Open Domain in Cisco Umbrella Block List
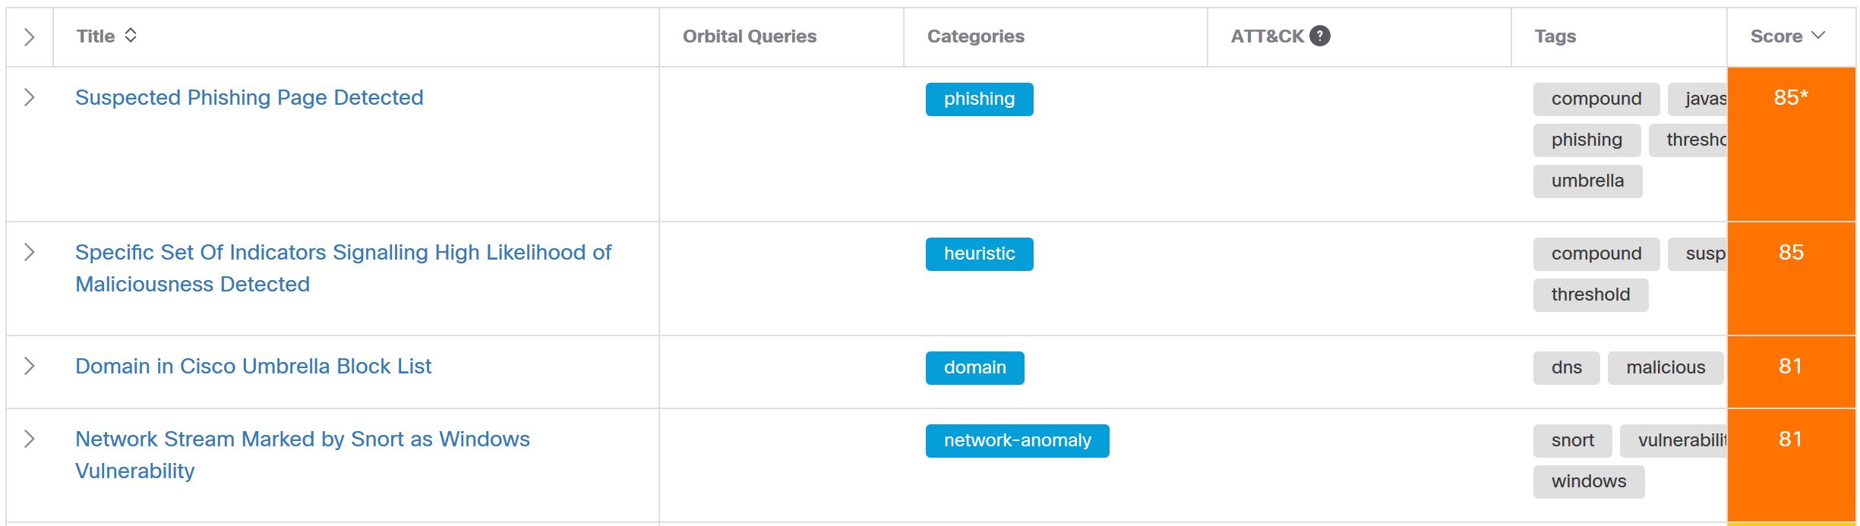The height and width of the screenshot is (526, 1860). coord(253,367)
